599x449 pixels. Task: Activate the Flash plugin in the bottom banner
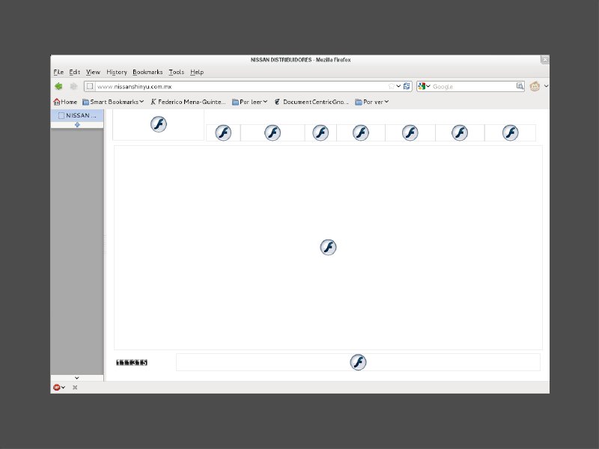click(x=358, y=362)
